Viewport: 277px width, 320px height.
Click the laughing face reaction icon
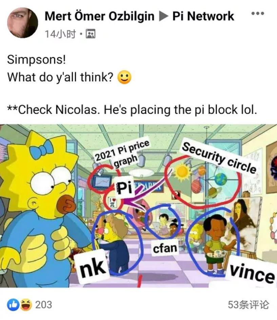tap(26, 305)
